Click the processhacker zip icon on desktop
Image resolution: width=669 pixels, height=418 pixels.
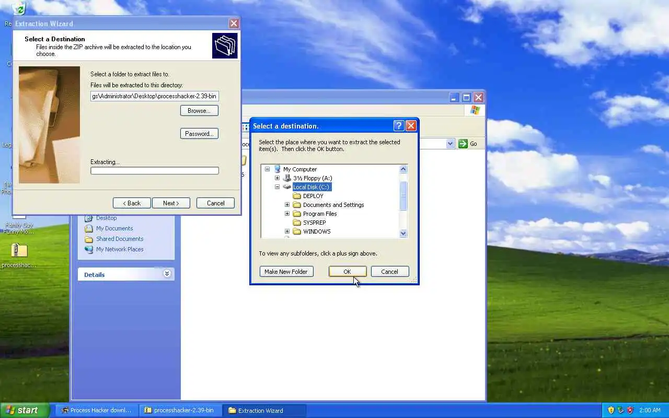click(x=19, y=250)
